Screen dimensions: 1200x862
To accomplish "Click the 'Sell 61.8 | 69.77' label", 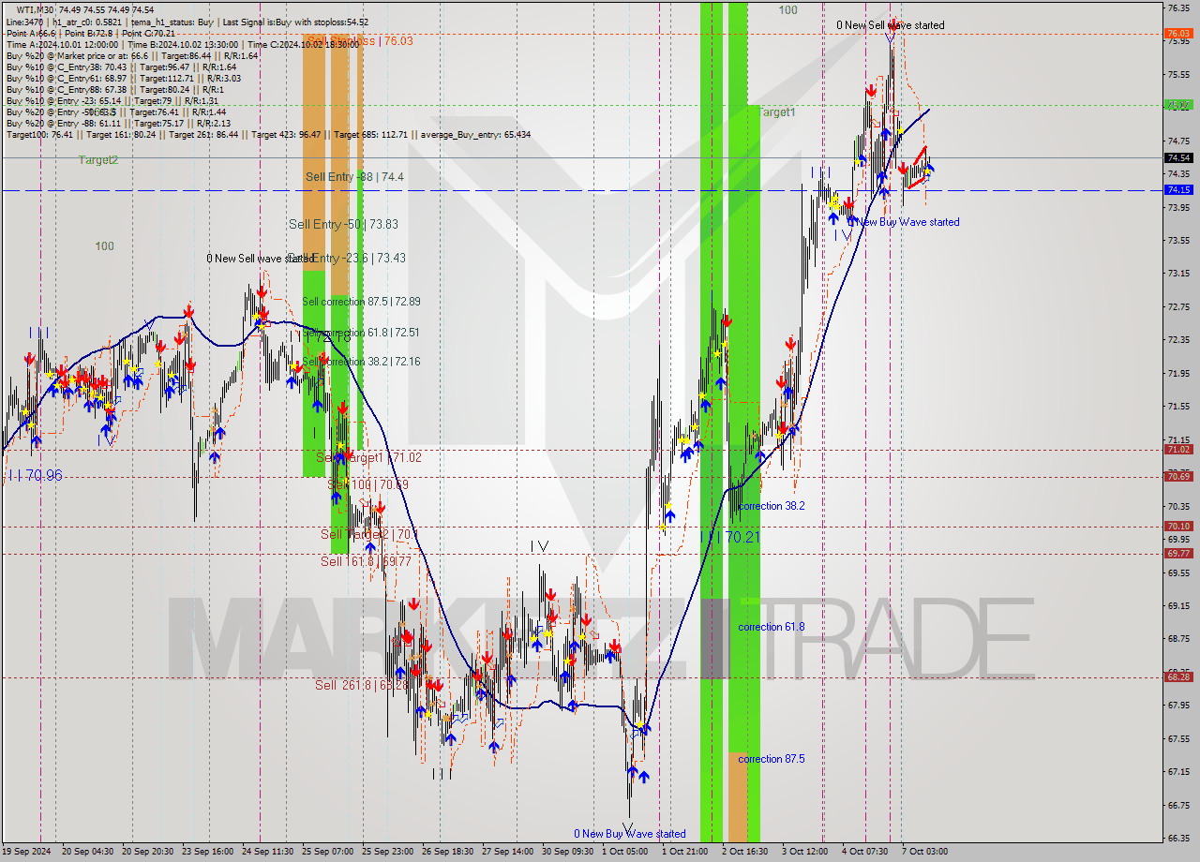I will pos(366,561).
